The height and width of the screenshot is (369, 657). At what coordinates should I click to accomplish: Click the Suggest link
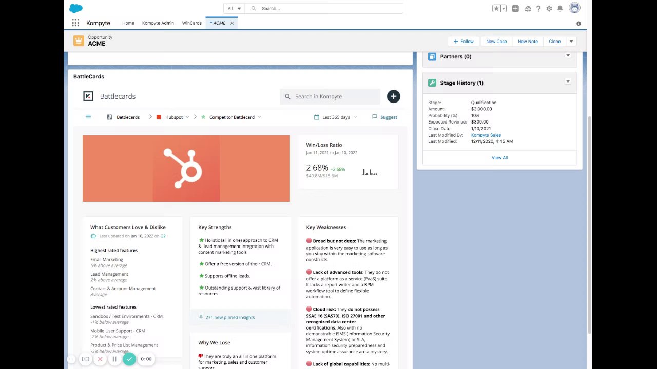[389, 117]
